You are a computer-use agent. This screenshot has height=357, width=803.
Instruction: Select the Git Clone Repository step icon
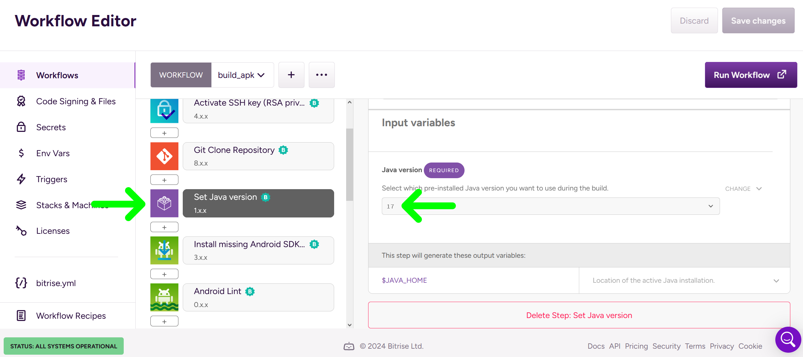pos(164,156)
